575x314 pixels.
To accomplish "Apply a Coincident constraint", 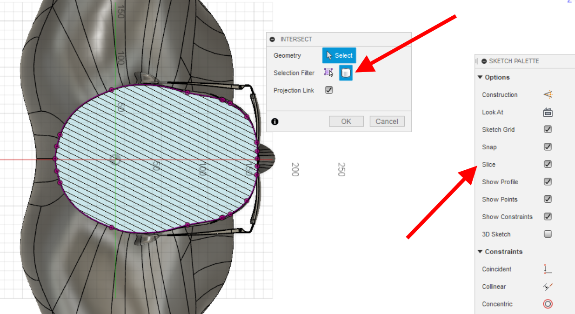I will (x=547, y=269).
